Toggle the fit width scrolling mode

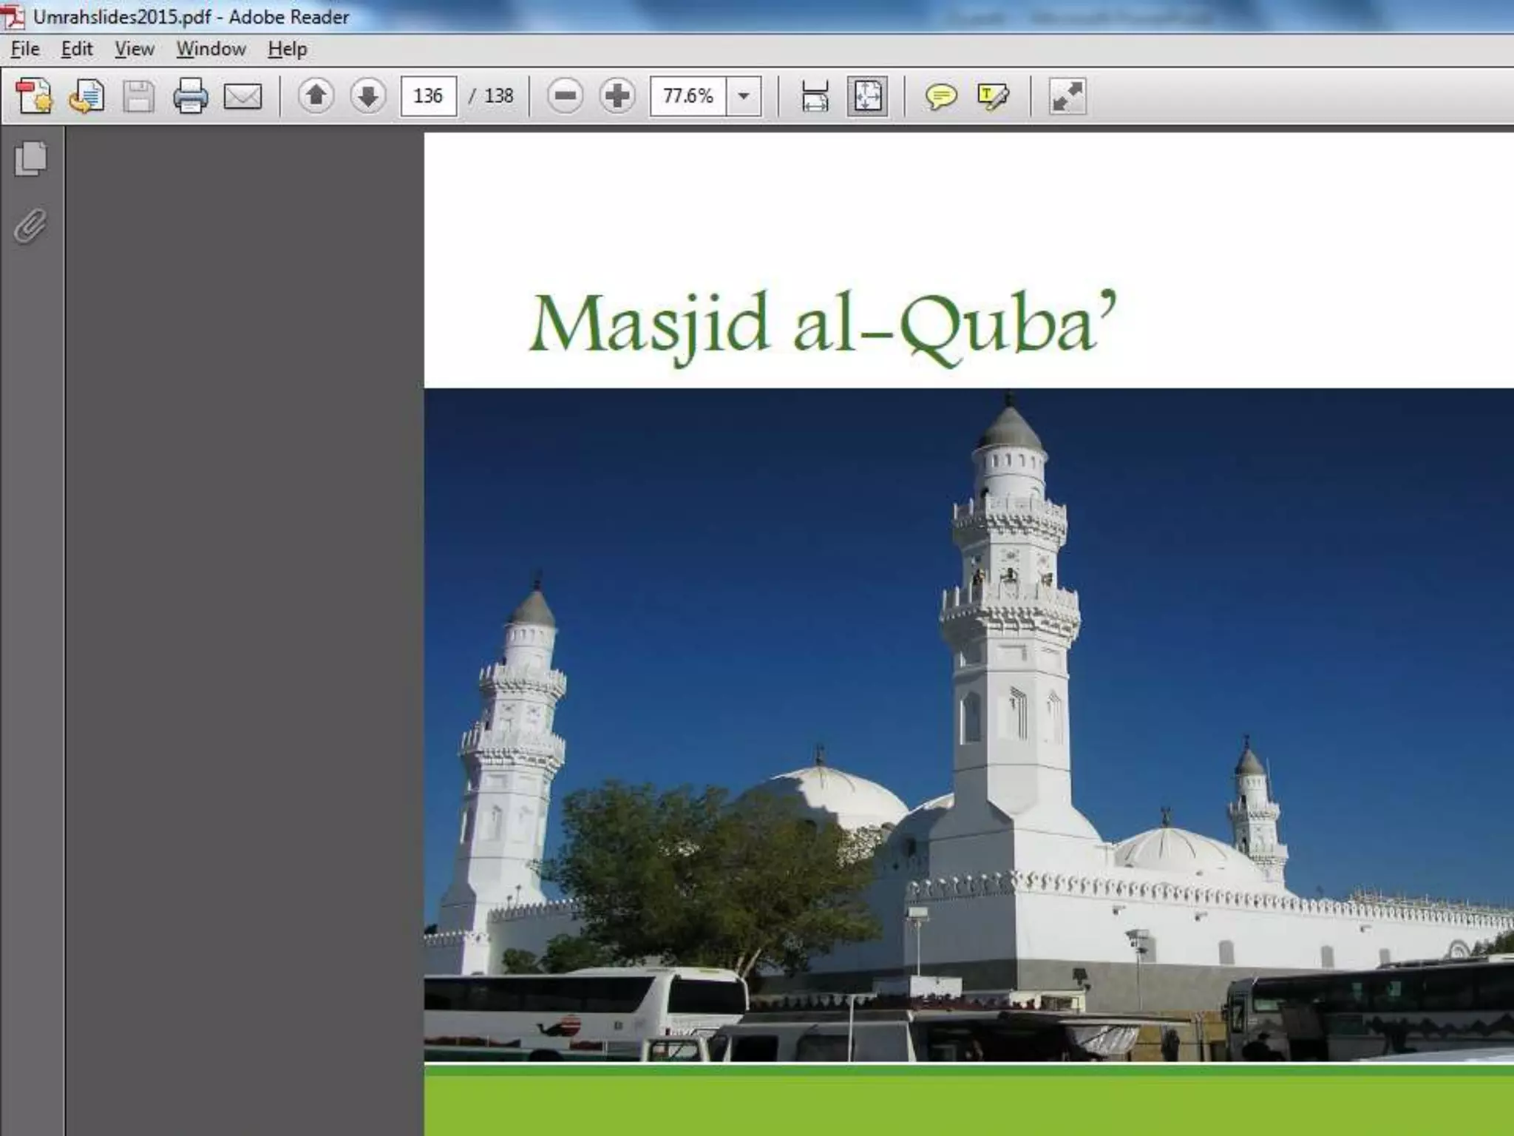point(815,96)
